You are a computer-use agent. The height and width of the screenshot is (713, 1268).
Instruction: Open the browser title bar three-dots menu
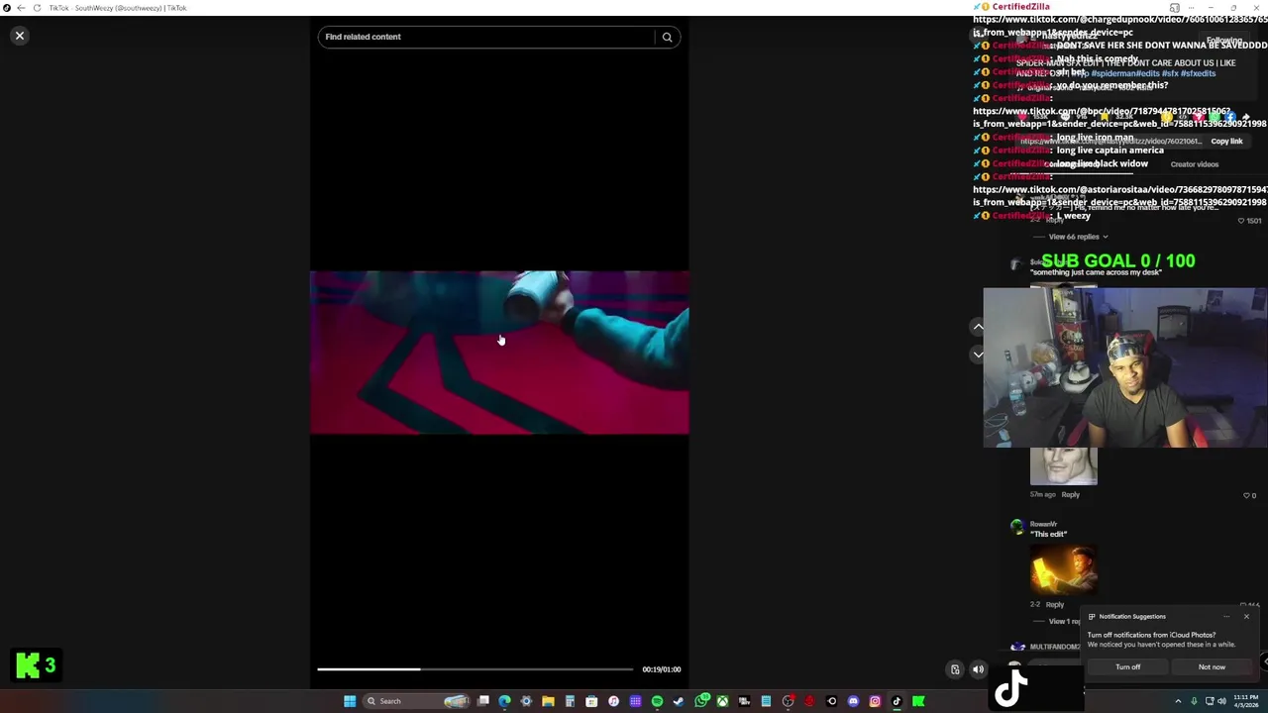tap(1192, 8)
